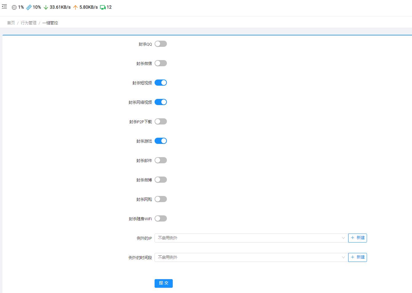Turn off the 封杀网络视频 switch
The height and width of the screenshot is (293, 412).
160,102
